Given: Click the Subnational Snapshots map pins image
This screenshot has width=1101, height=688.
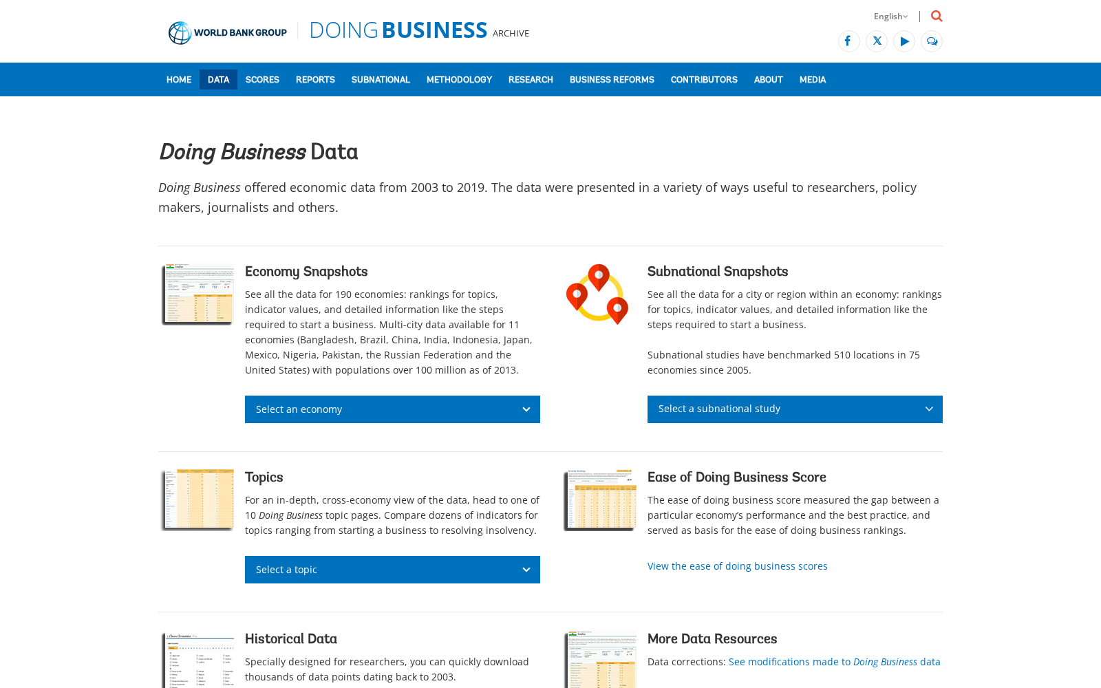Looking at the screenshot, I should pos(597,294).
